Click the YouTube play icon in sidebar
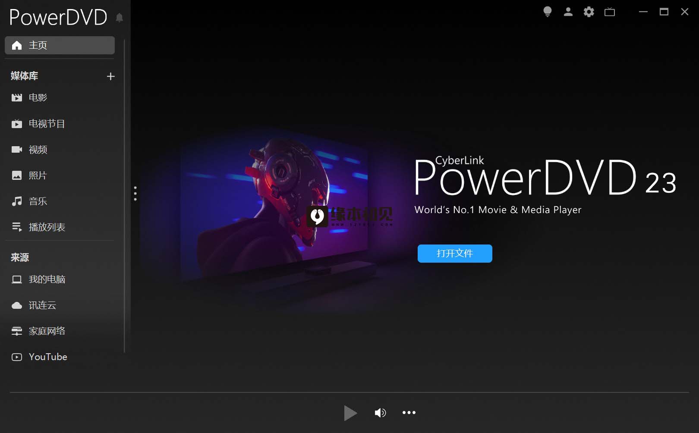This screenshot has width=699, height=433. click(x=17, y=357)
